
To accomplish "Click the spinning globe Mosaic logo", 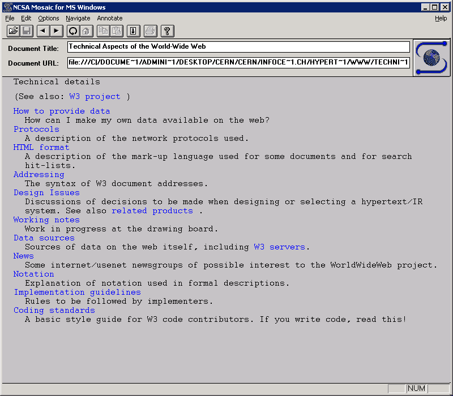I will point(431,58).
